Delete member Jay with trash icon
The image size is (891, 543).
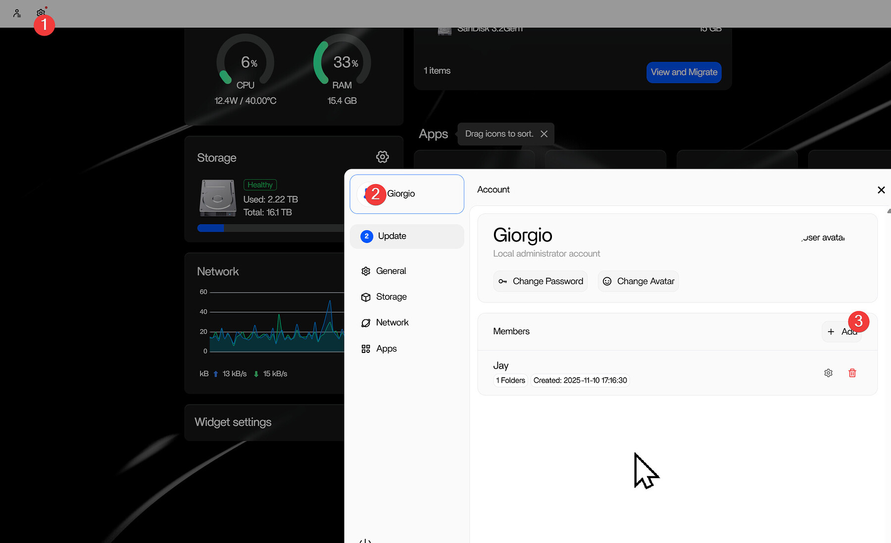pyautogui.click(x=852, y=373)
